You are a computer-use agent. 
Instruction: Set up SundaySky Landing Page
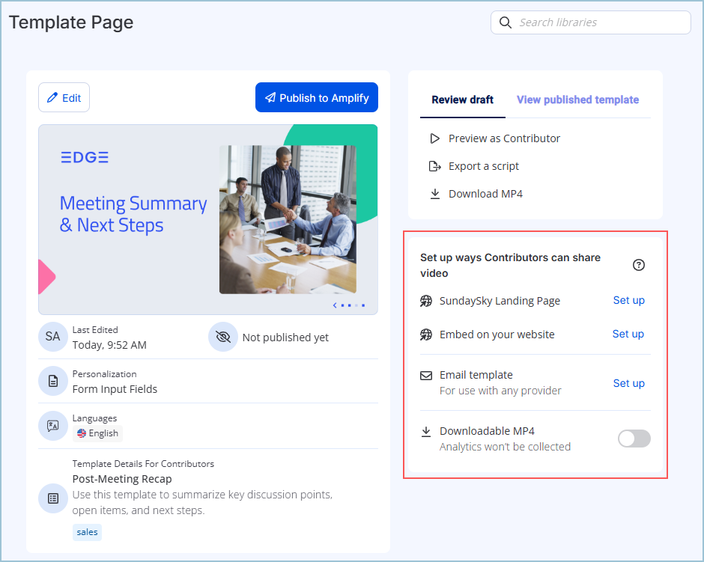pos(628,301)
